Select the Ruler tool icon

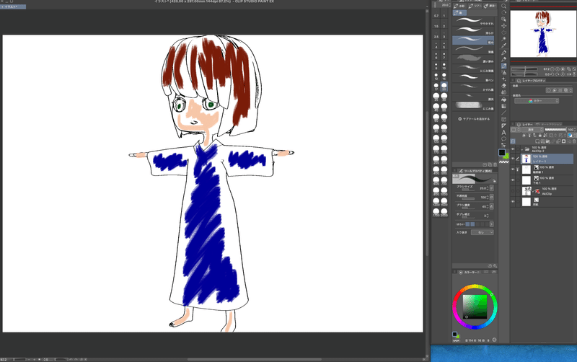[x=503, y=125]
